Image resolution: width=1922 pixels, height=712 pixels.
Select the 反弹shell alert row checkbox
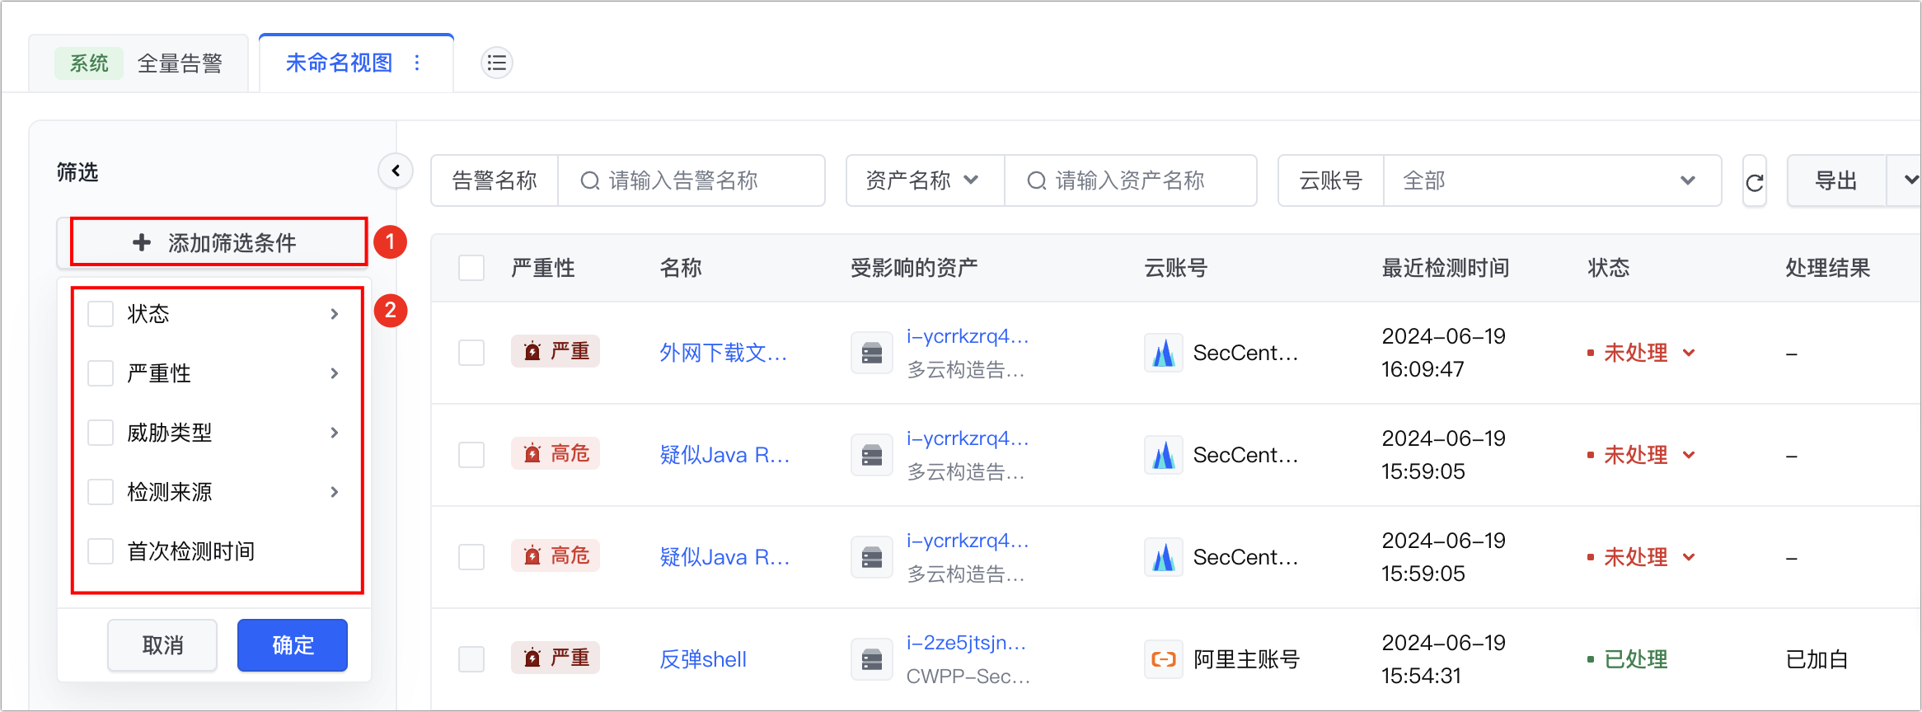click(471, 659)
